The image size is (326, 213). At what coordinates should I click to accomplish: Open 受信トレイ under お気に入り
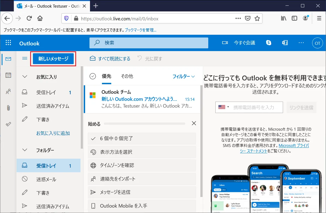click(48, 92)
